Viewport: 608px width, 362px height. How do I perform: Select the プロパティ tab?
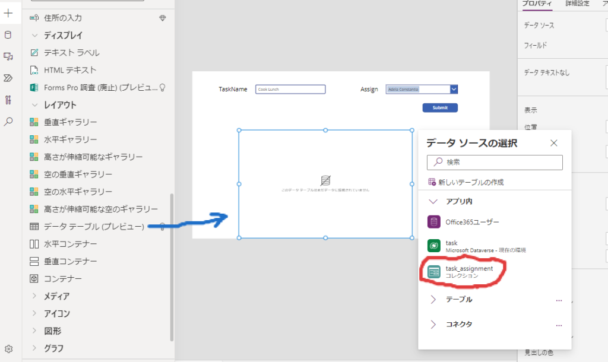pyautogui.click(x=537, y=4)
